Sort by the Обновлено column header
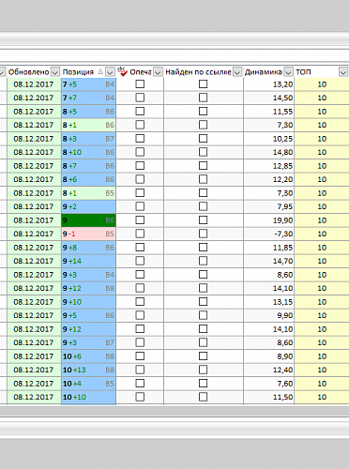The height and width of the screenshot is (469, 349). coord(29,72)
